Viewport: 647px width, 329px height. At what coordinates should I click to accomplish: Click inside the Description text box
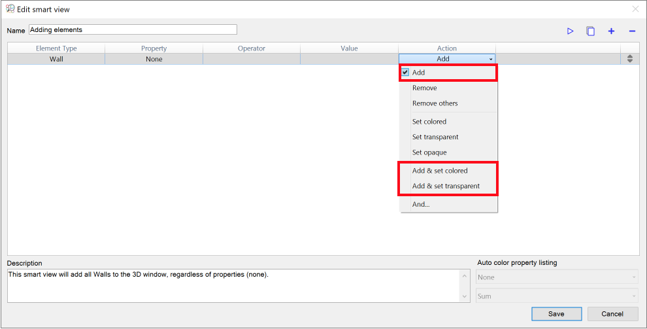click(x=233, y=286)
